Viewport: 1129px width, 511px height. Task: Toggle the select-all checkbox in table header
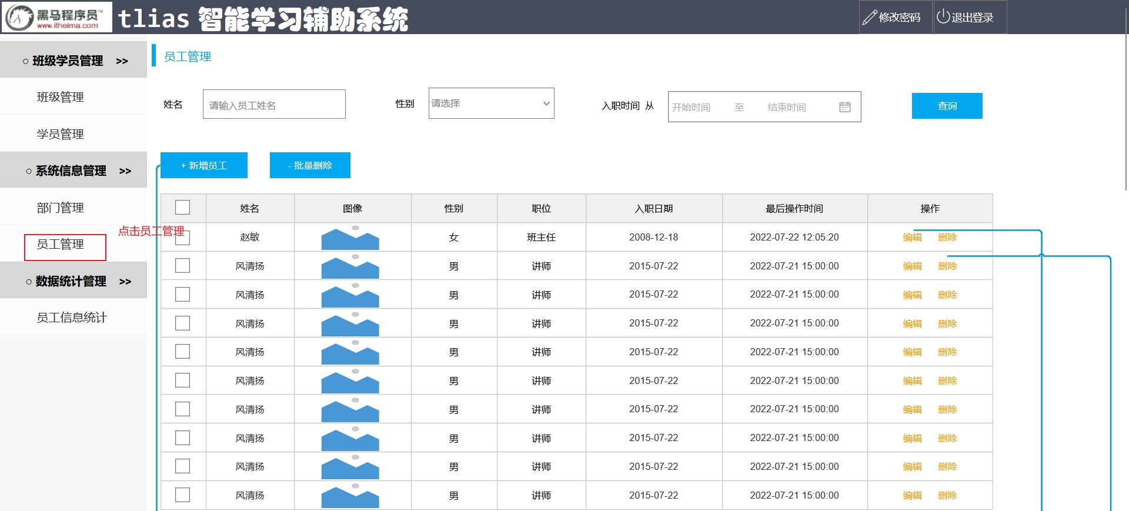pyautogui.click(x=183, y=208)
